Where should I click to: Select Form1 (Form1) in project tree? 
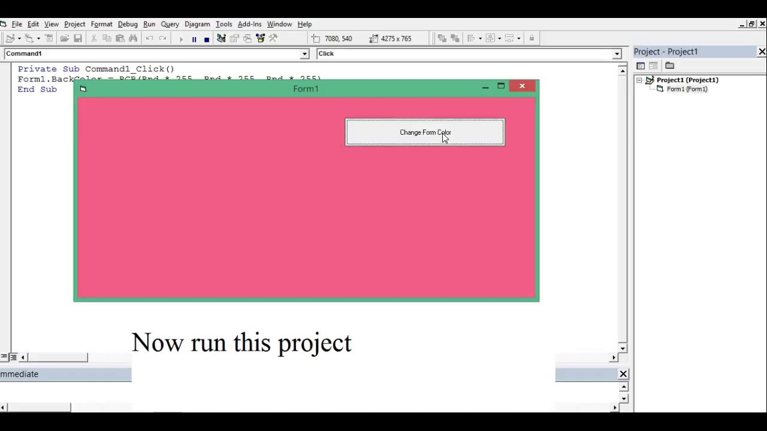click(x=687, y=89)
